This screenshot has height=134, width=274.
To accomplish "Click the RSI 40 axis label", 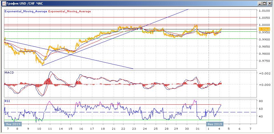I will 261,116.
